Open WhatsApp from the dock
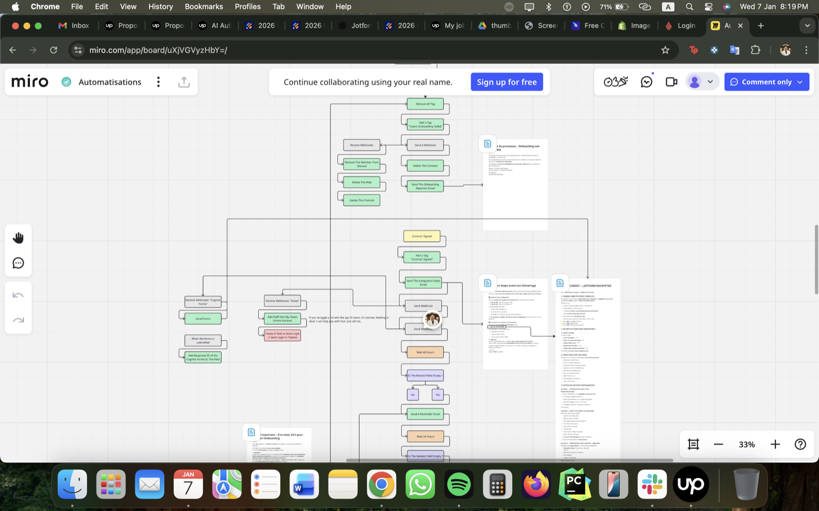 (x=420, y=484)
